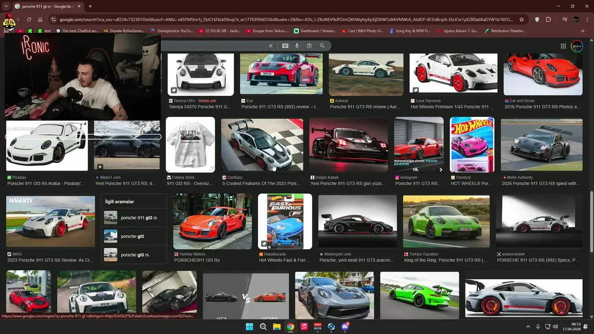Open a new browser tab

click(90, 6)
